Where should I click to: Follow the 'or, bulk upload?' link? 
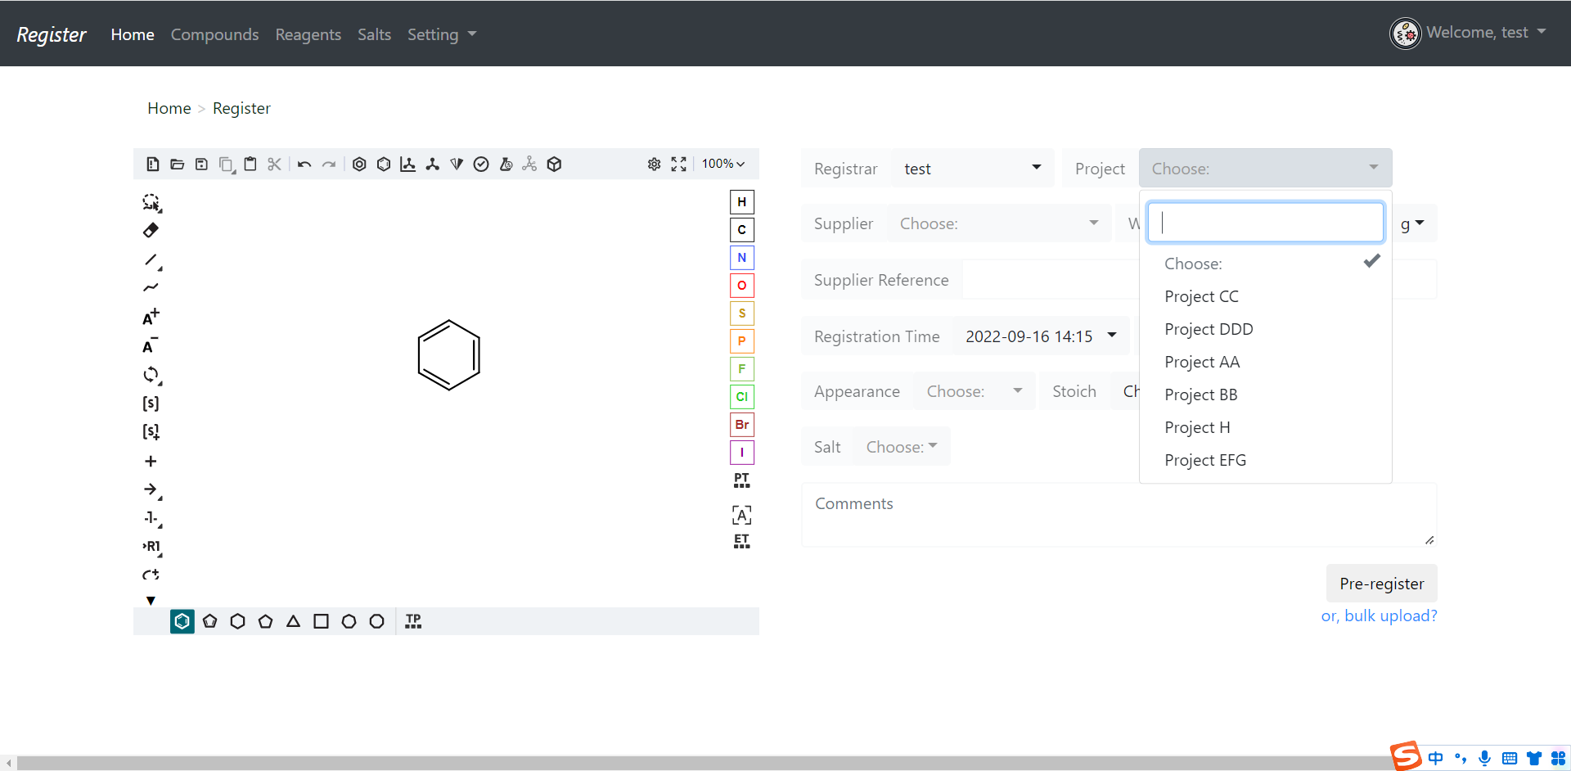[1379, 615]
